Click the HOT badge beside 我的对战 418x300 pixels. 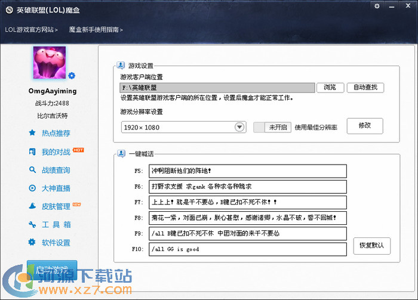click(x=78, y=150)
